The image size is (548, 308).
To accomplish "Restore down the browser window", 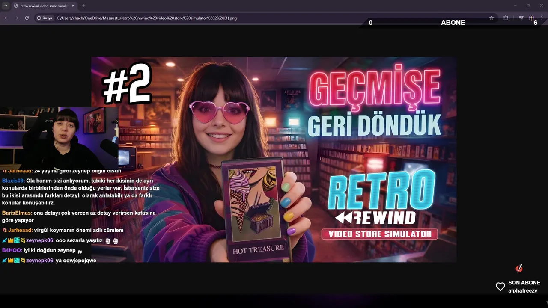I will [528, 6].
